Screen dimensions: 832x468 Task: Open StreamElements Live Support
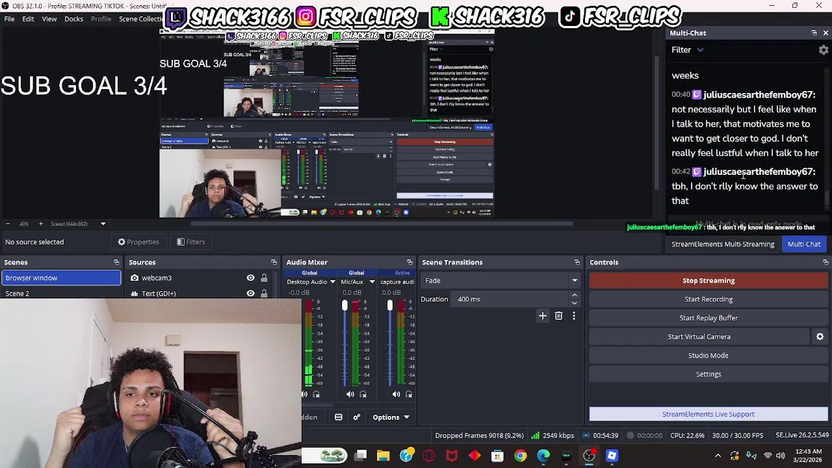708,414
